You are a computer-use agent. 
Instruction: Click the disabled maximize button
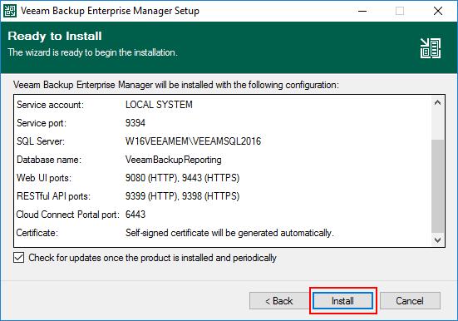(400, 11)
